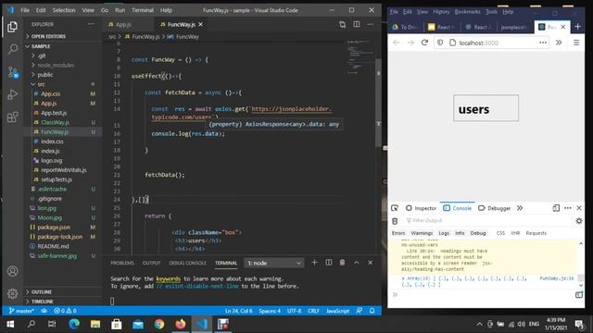Expand the .git folder
This screenshot has height=333, width=593.
point(63,55)
